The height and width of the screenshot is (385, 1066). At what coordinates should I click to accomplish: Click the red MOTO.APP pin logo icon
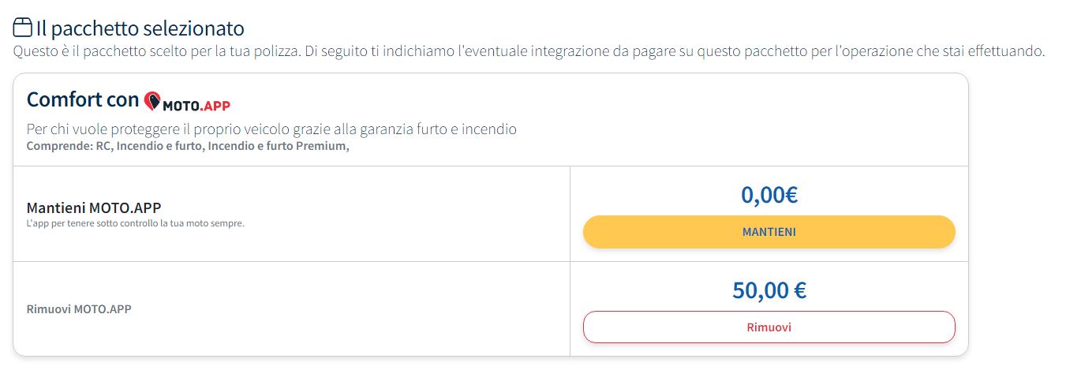point(153,101)
